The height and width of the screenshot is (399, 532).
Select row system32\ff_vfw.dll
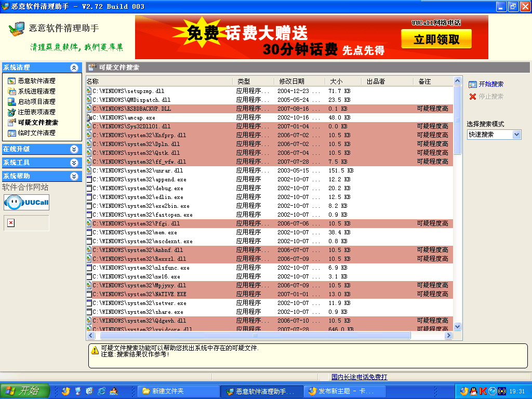pyautogui.click(x=270, y=162)
